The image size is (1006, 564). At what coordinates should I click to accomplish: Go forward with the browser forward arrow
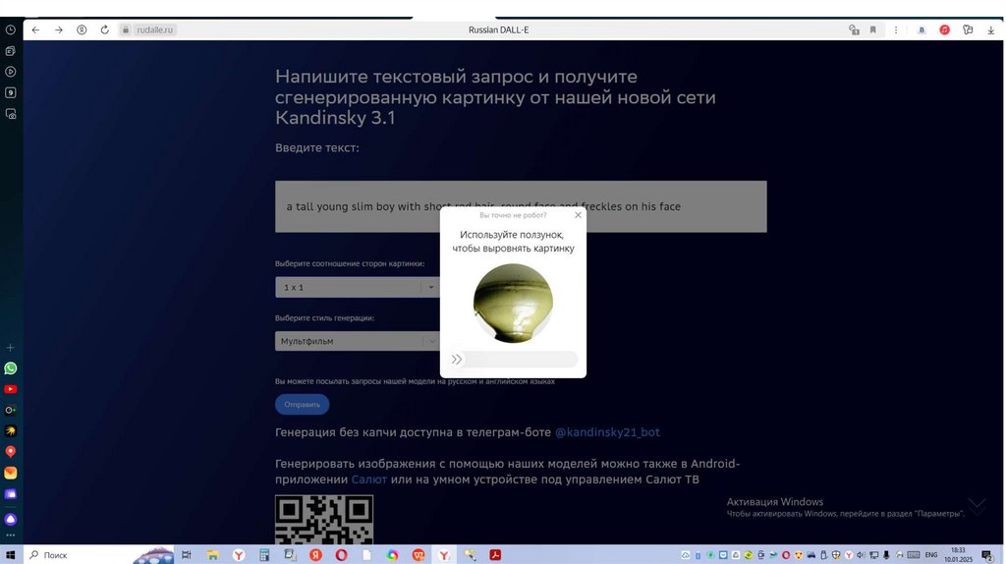[x=58, y=29]
